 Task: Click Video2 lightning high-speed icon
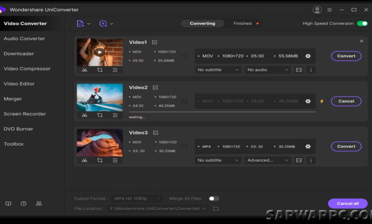pyautogui.click(x=322, y=101)
